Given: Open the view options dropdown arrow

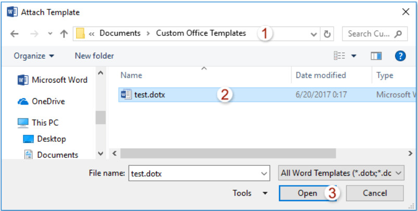Looking at the screenshot, I should (x=354, y=56).
